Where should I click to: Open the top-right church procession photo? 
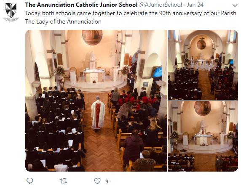(x=203, y=65)
